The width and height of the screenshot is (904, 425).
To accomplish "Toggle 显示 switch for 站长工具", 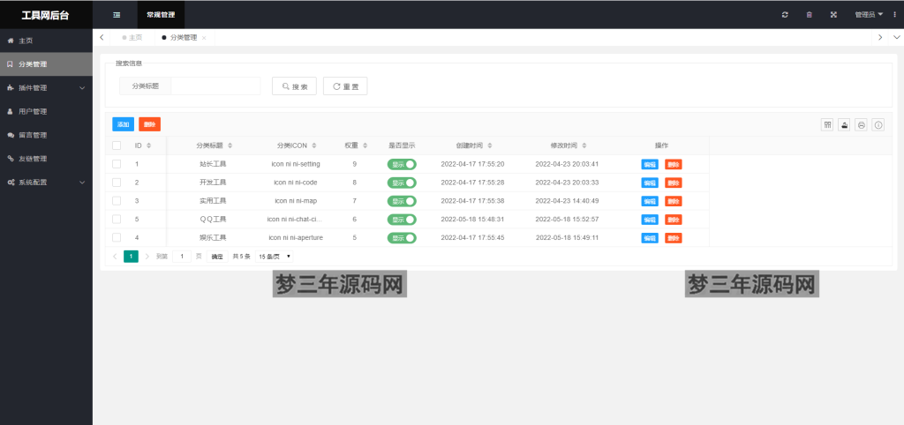I will pyautogui.click(x=402, y=164).
